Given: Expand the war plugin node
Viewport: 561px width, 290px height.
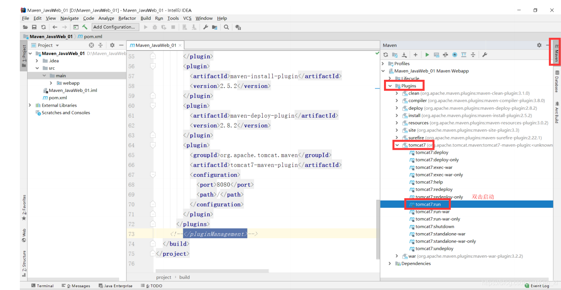Looking at the screenshot, I should tap(397, 256).
